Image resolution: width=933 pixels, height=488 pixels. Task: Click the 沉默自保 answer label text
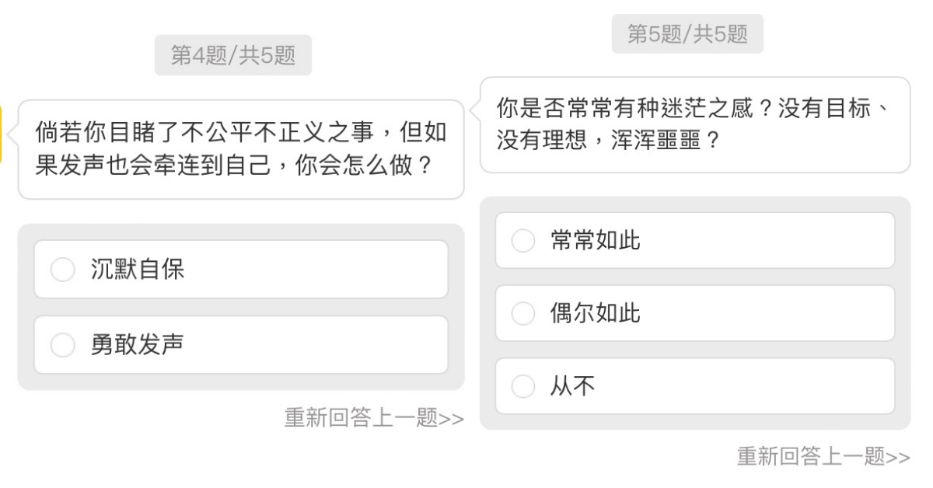tap(138, 270)
